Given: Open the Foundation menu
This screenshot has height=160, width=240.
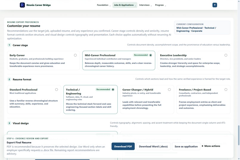Looking at the screenshot, I should tap(104, 5).
